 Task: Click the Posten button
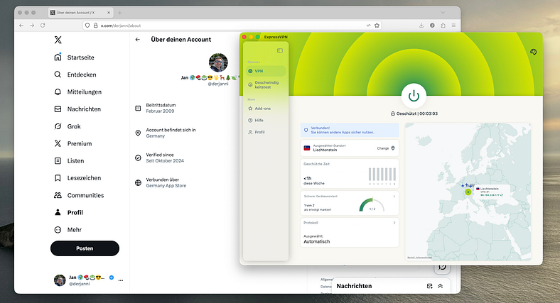85,248
